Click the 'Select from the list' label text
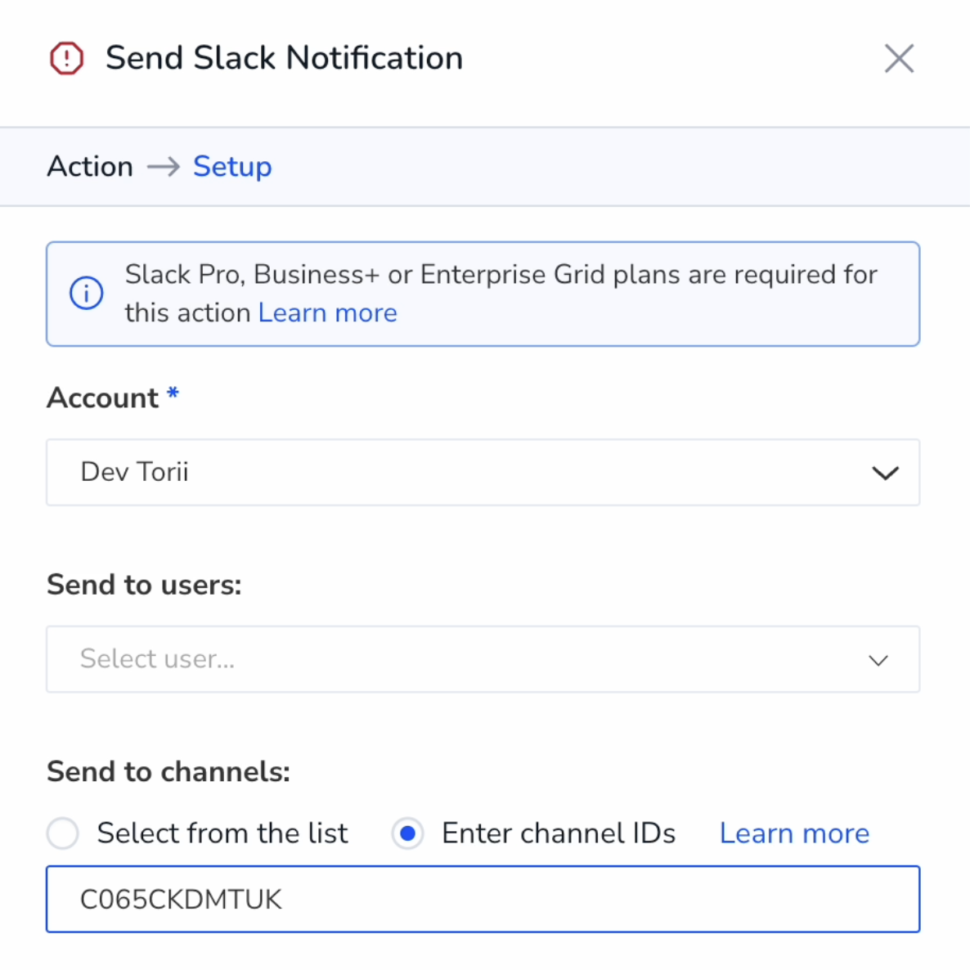Screen dimensions: 970x970 click(x=222, y=833)
